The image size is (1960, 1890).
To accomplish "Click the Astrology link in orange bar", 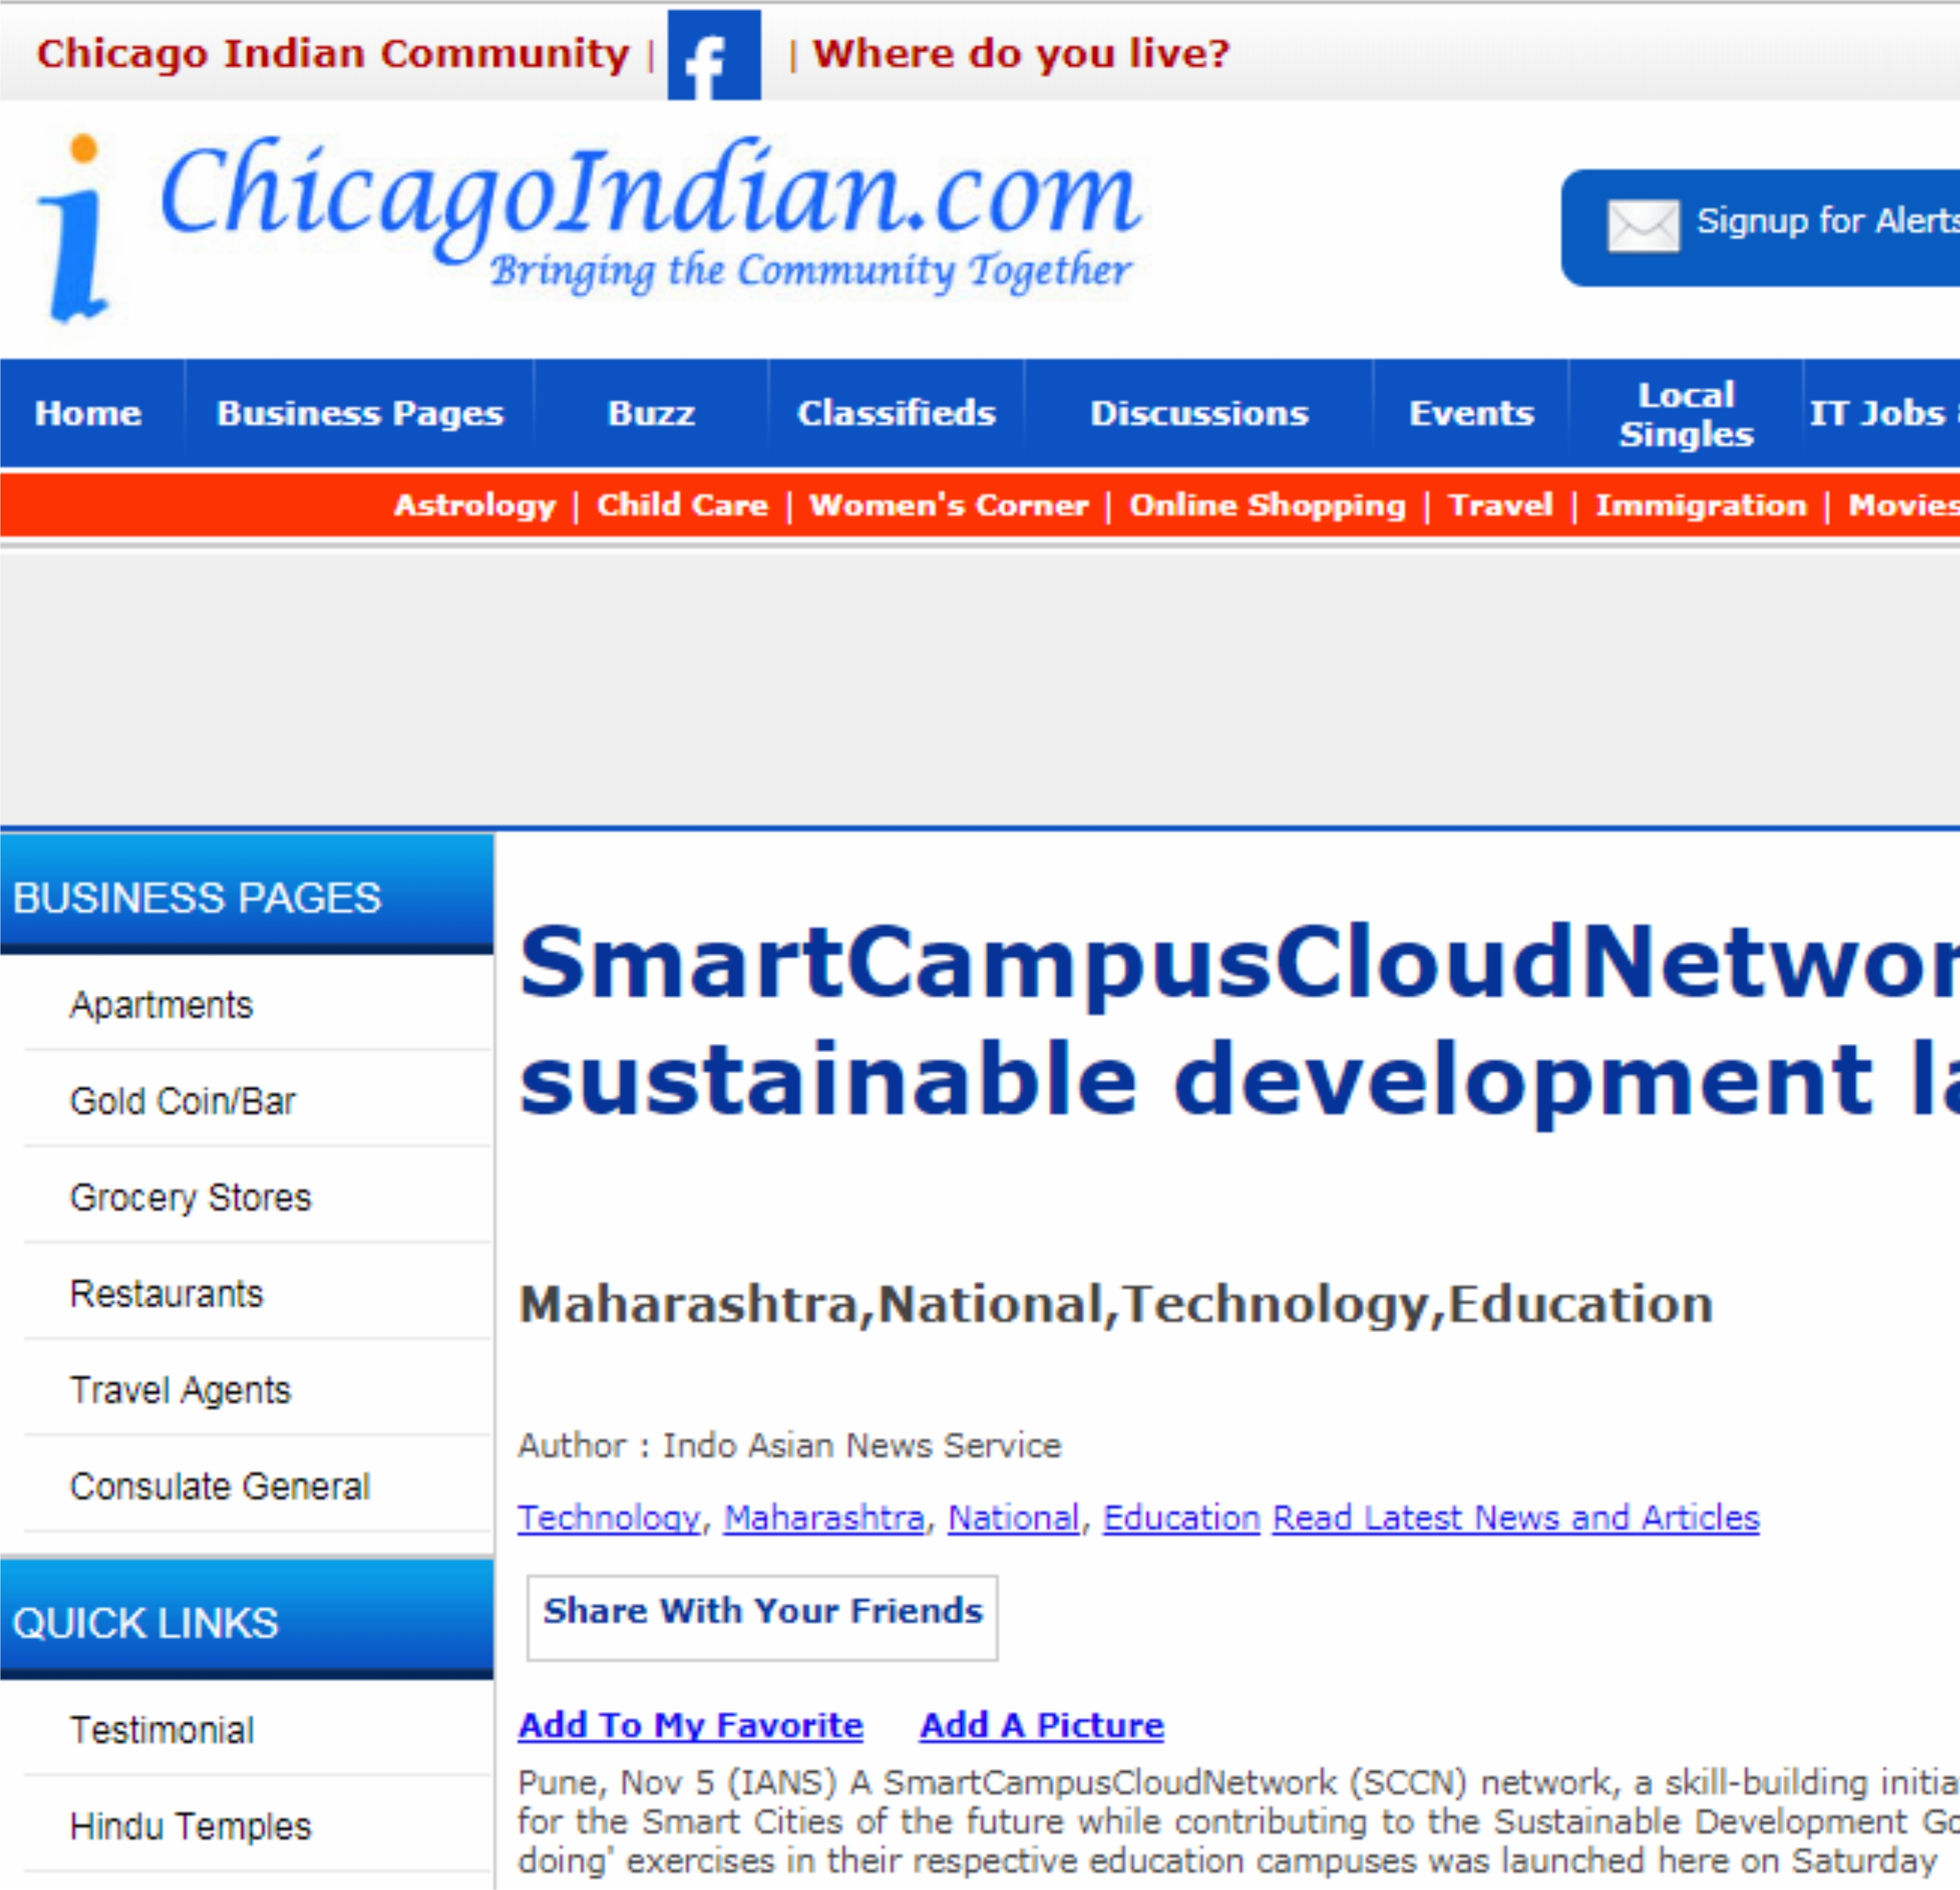I will (x=474, y=505).
